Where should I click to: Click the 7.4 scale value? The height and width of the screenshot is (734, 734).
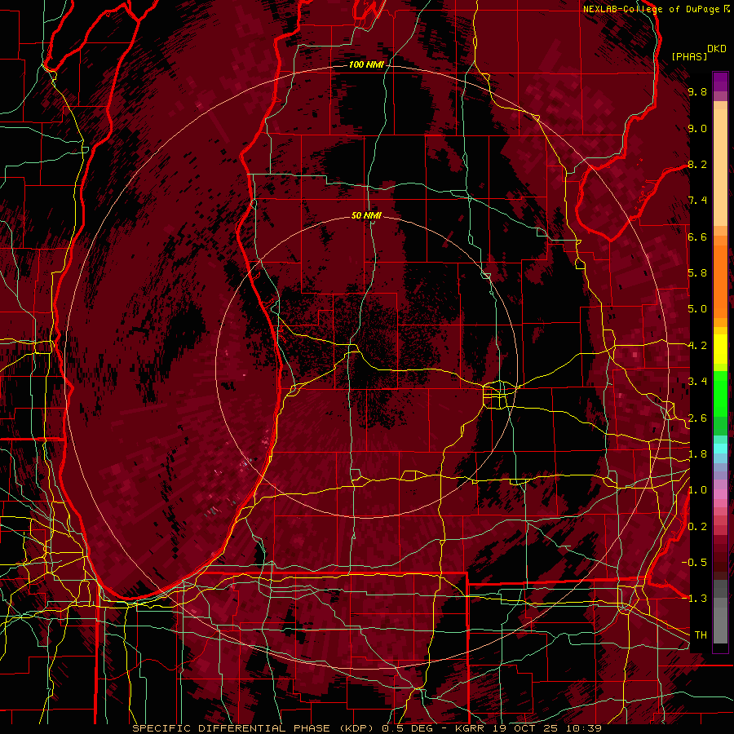pos(697,201)
